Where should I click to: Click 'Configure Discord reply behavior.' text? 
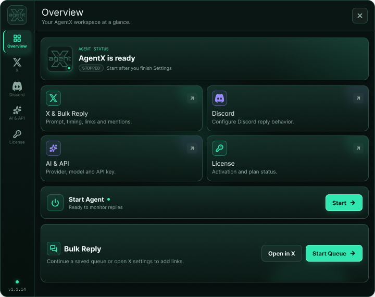(x=253, y=121)
